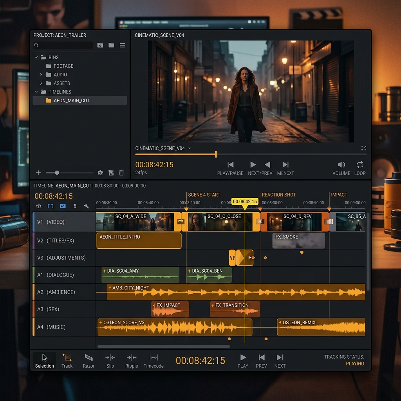The image size is (401, 401).
Task: Toggle the crown icon in timeline header
Action: coord(39,206)
